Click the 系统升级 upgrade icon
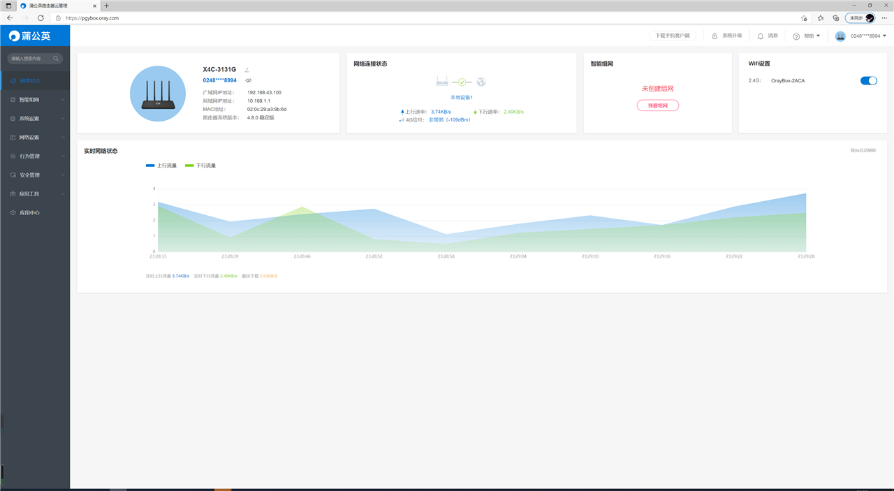 click(x=715, y=36)
